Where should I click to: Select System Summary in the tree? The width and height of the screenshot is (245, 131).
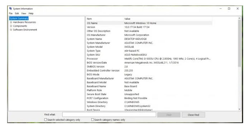point(19,18)
